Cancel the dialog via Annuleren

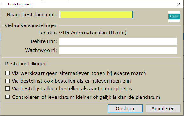163,108
